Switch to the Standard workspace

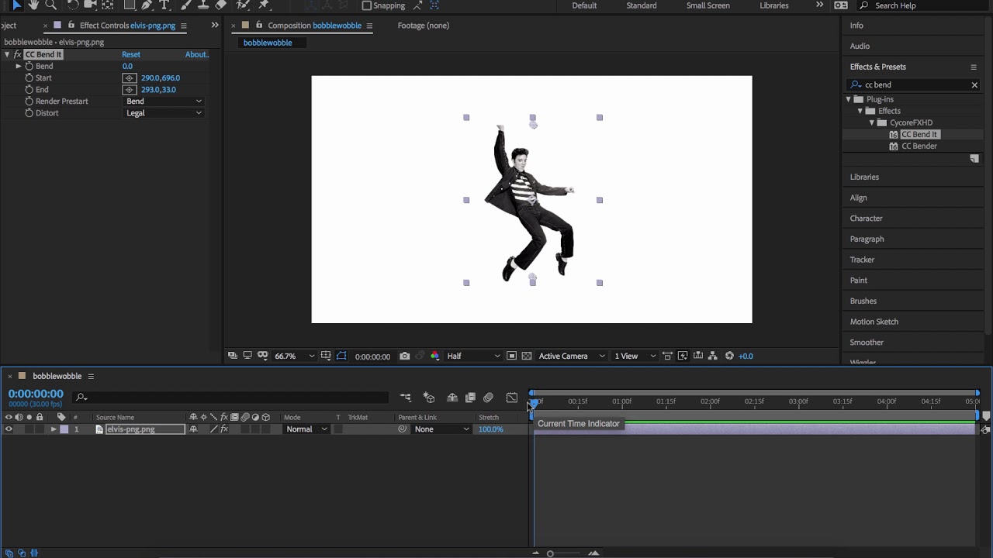(x=642, y=5)
